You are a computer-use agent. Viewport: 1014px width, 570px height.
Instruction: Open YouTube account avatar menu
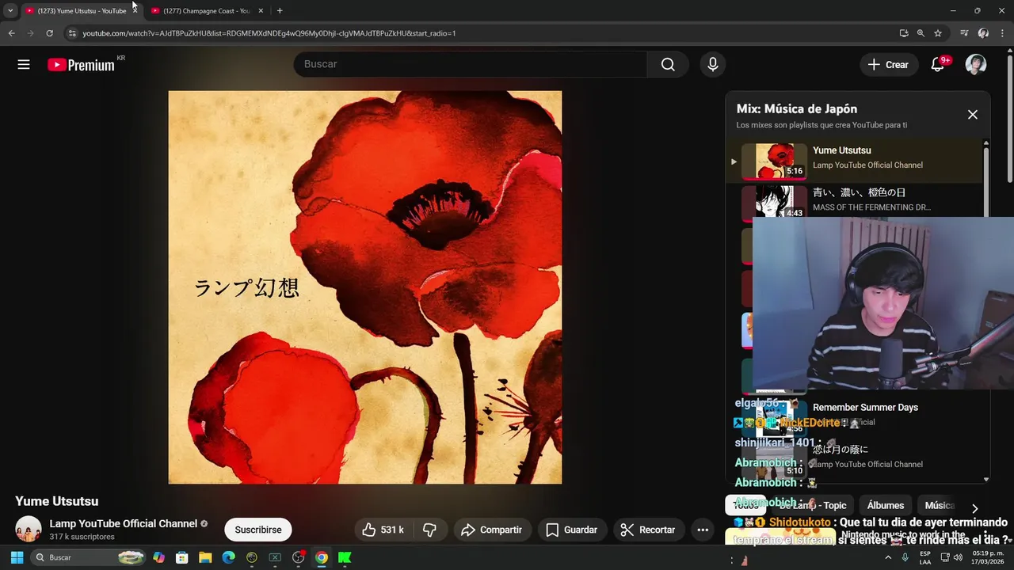976,65
